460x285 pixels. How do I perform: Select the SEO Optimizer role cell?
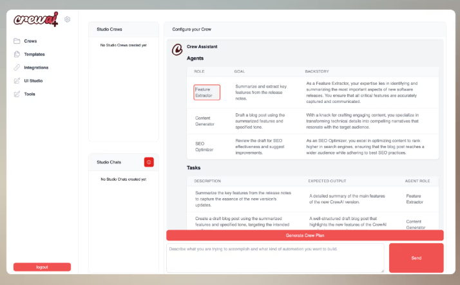pyautogui.click(x=204, y=147)
